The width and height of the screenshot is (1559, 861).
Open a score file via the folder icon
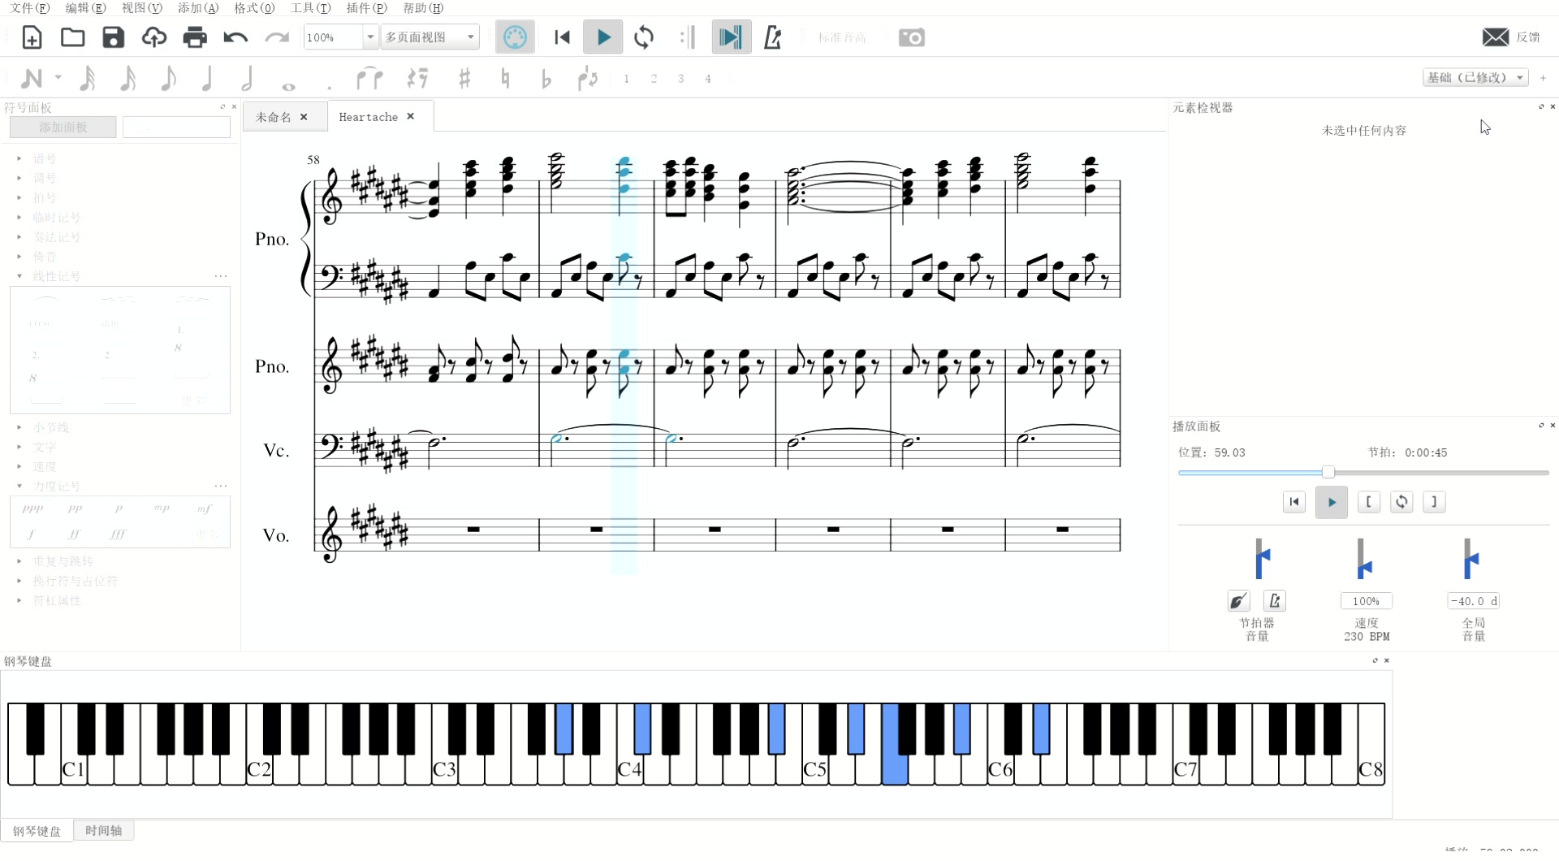pos(72,37)
